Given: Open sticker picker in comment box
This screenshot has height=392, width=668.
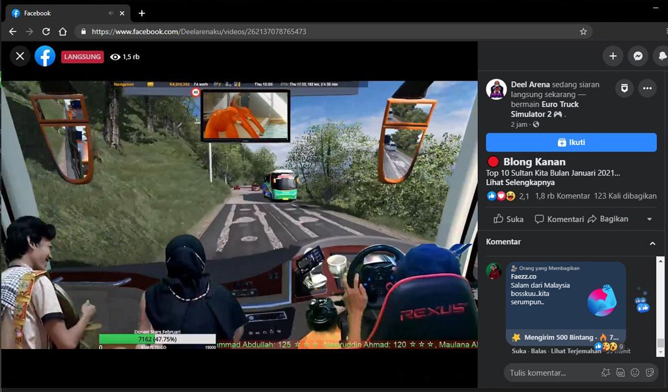Looking at the screenshot, I should click(x=650, y=373).
